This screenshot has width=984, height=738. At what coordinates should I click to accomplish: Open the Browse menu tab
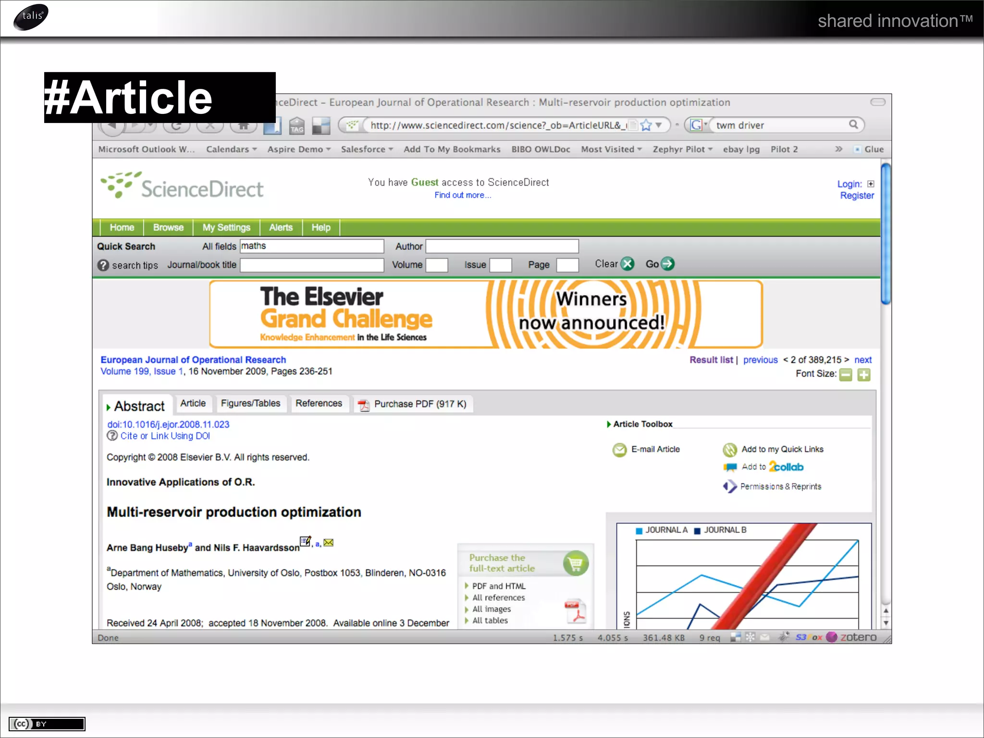[168, 227]
